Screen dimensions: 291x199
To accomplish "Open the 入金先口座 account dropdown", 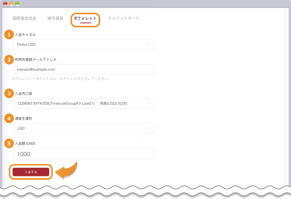I will pos(83,104).
